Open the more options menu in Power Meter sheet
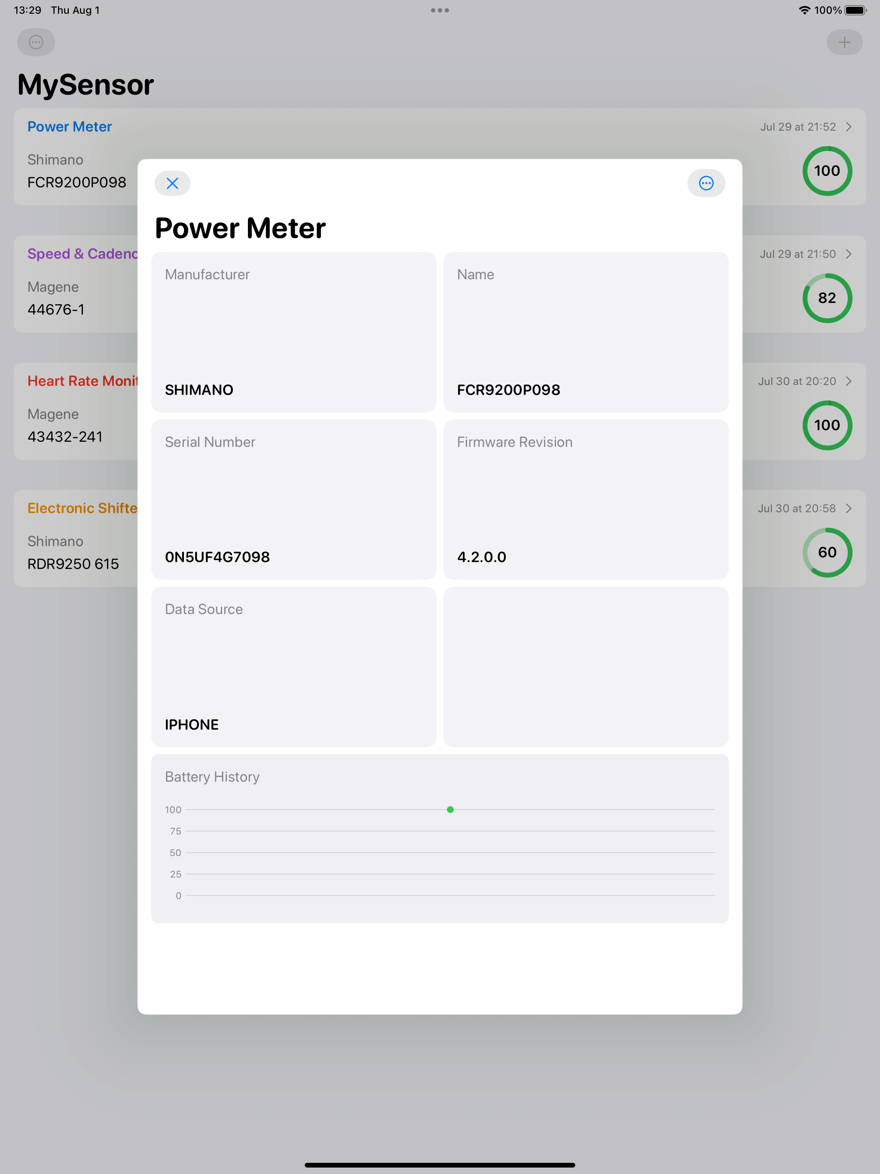The image size is (880, 1174). click(x=706, y=183)
